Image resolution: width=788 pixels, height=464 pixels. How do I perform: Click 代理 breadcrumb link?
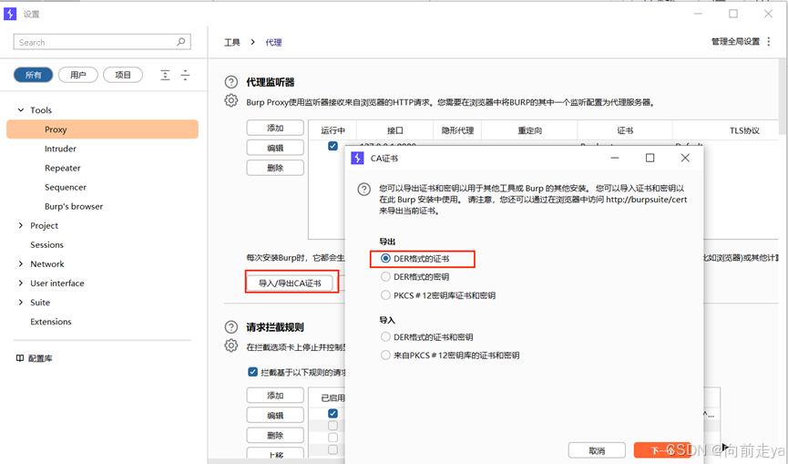coord(273,42)
